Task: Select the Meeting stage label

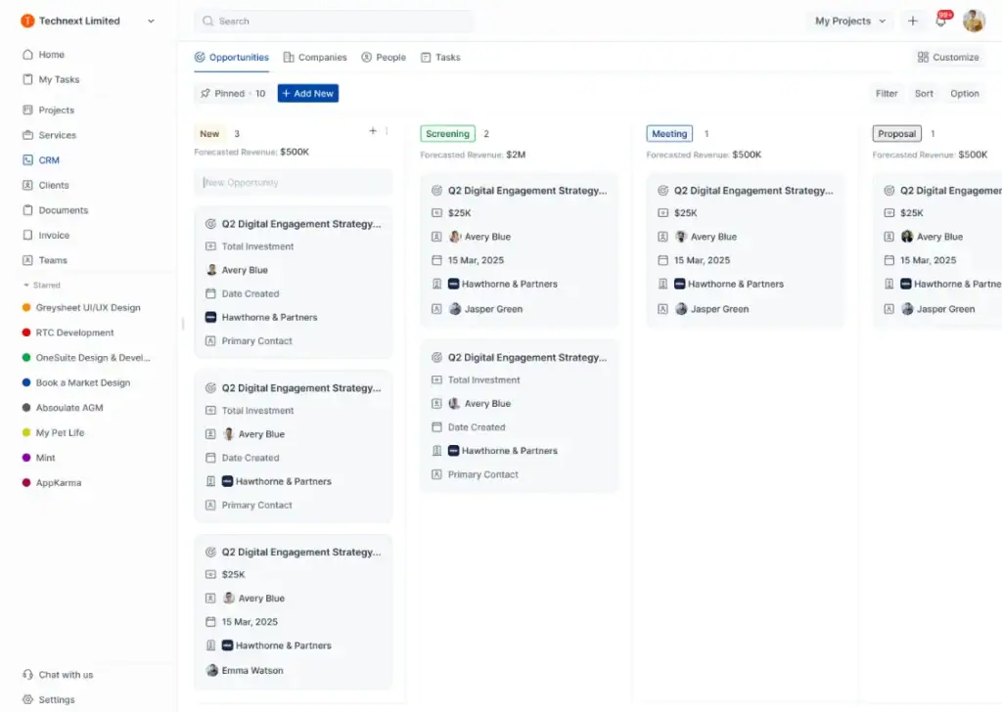Action: [x=669, y=133]
